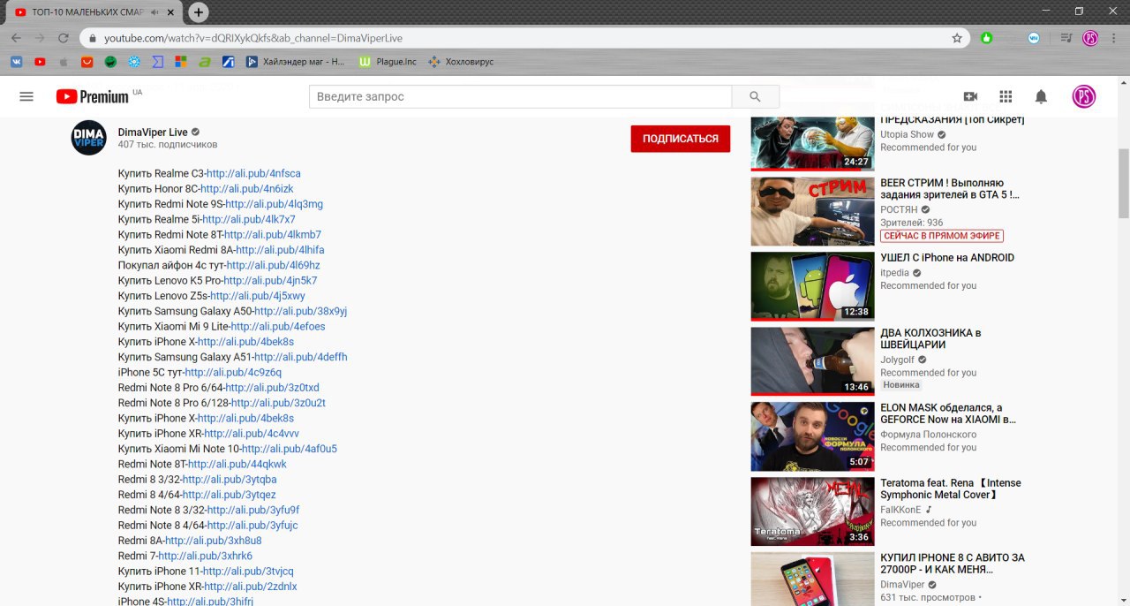Screen dimensions: 1130x606
Task: Open the VK bookmark icon
Action: tap(16, 62)
